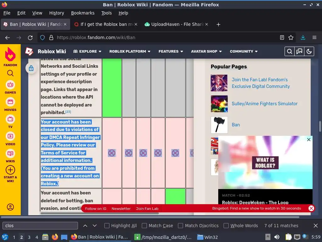Click the page lock protection icon
The width and height of the screenshot is (322, 242).
coord(31,68)
